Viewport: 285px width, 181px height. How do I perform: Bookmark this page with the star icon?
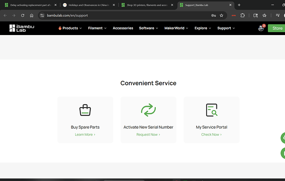tap(221, 15)
